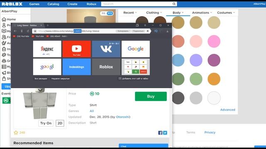Click the My Feed icon in sidebar
The width and height of the screenshot is (266, 149).
(x=4, y=67)
